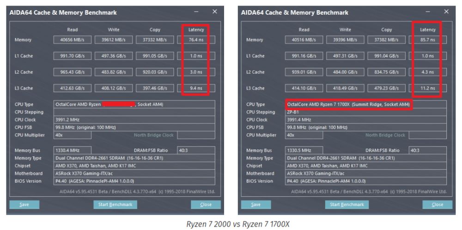Click L3 Cache write value 418.49 GB/s
462x230 pixels.
pos(345,88)
